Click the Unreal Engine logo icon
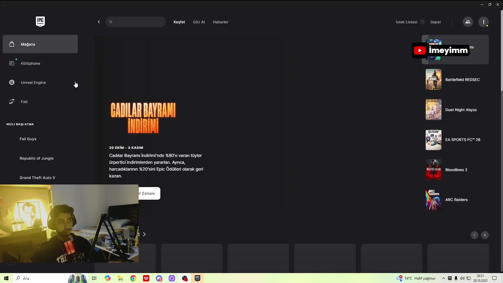Image resolution: width=503 pixels, height=283 pixels. pos(12,83)
